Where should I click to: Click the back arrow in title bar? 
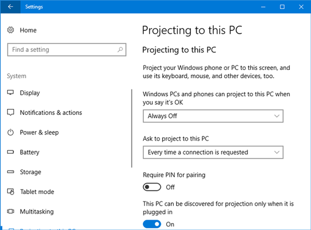10,7
